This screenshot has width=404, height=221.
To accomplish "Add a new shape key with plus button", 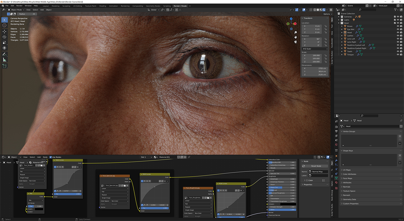I will [400, 155].
